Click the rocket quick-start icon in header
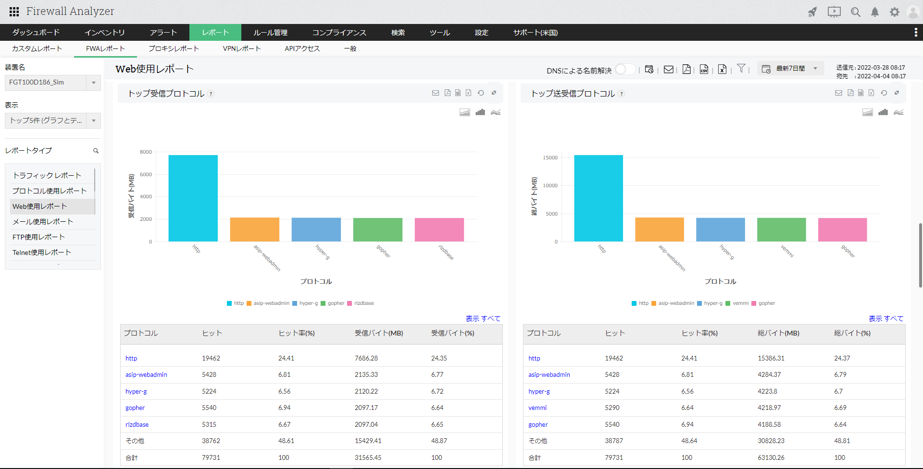 pyautogui.click(x=812, y=12)
